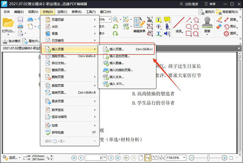The width and height of the screenshot is (243, 163).
Task: Expand the Watermark submenu
Action: coord(70,27)
